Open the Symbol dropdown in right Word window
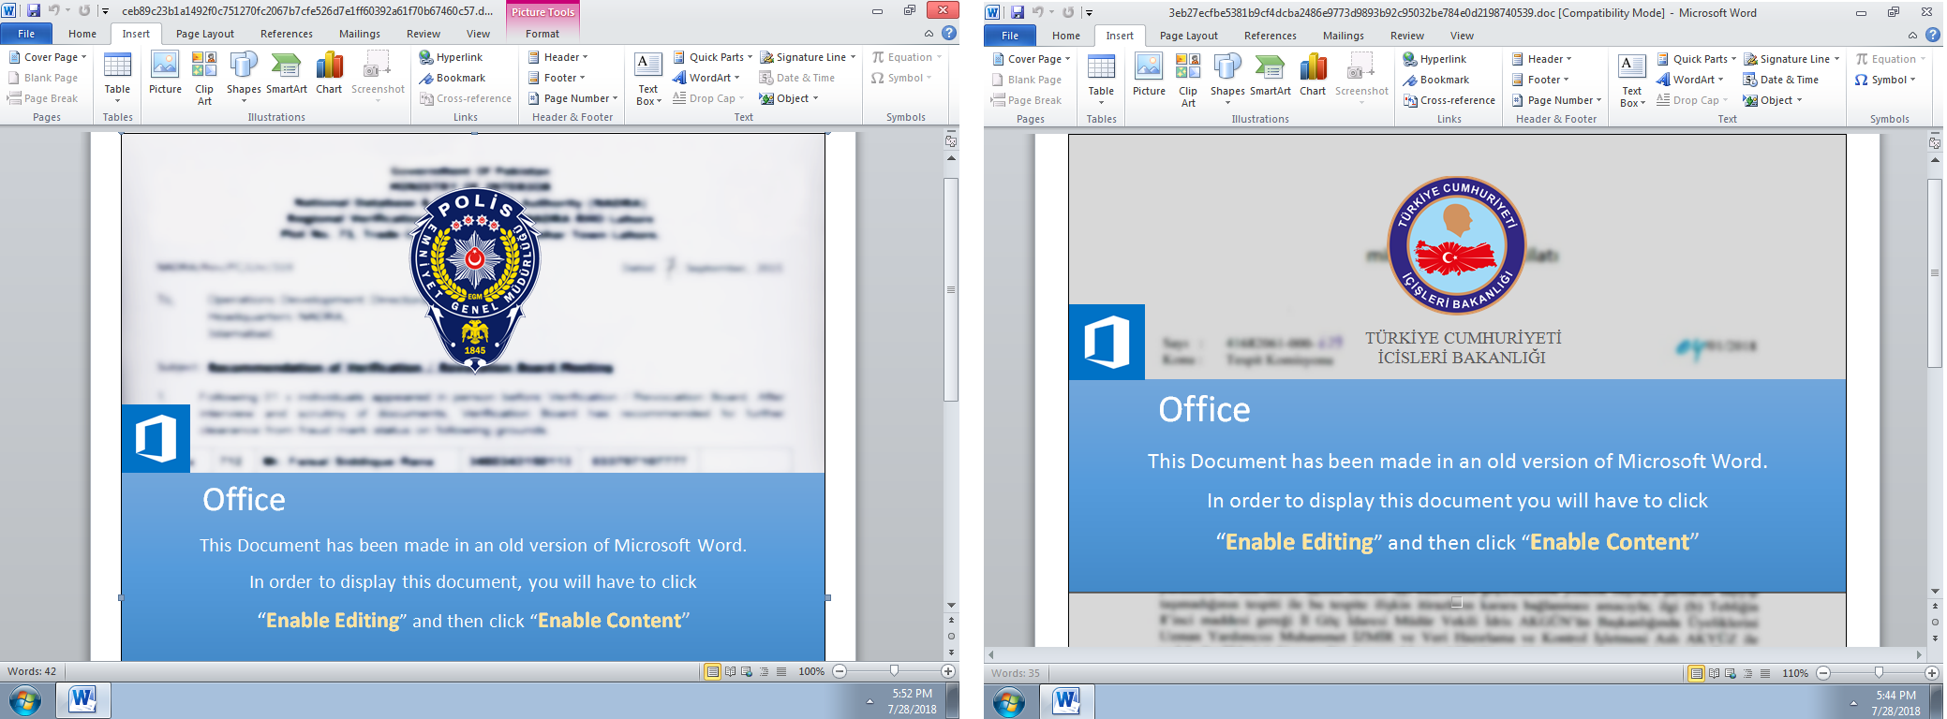1947x719 pixels. 1885,80
